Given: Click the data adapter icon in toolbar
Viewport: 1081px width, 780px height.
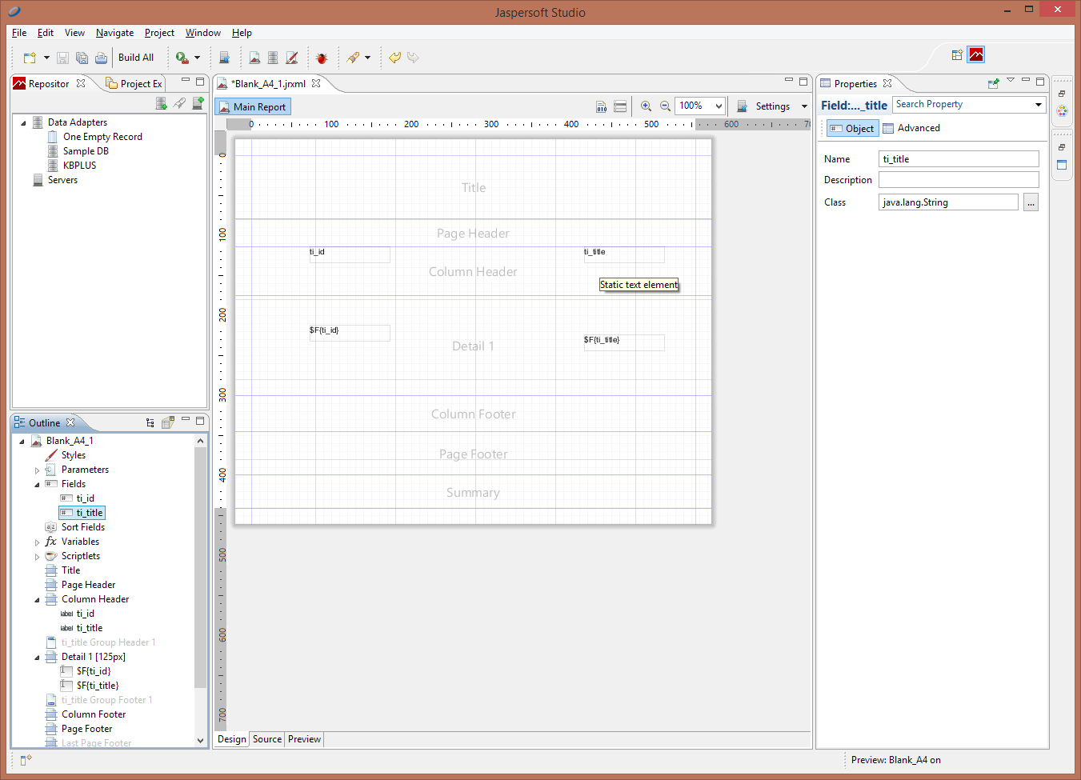Looking at the screenshot, I should tap(273, 58).
